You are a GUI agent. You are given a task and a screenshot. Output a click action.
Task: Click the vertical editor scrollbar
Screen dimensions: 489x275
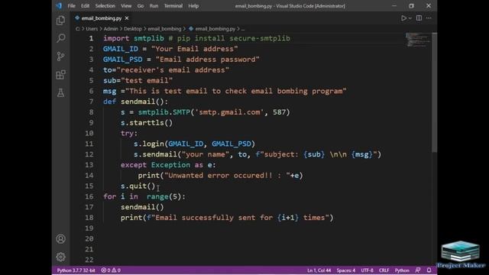[x=435, y=92]
